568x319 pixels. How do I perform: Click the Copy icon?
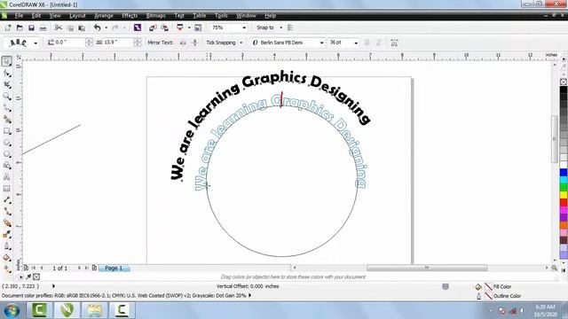pyautogui.click(x=71, y=27)
